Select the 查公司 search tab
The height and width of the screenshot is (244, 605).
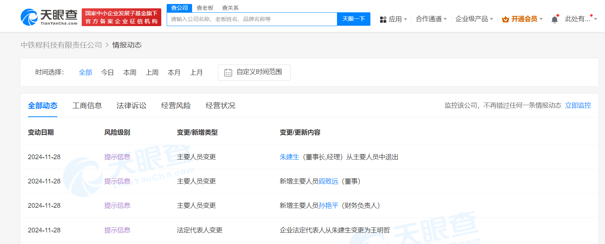tap(179, 8)
